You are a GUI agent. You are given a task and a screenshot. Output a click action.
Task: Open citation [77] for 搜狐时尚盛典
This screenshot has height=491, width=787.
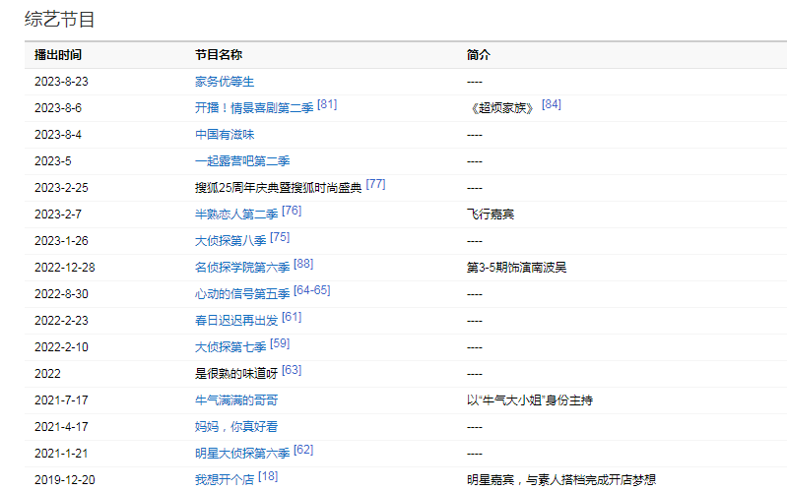point(375,184)
